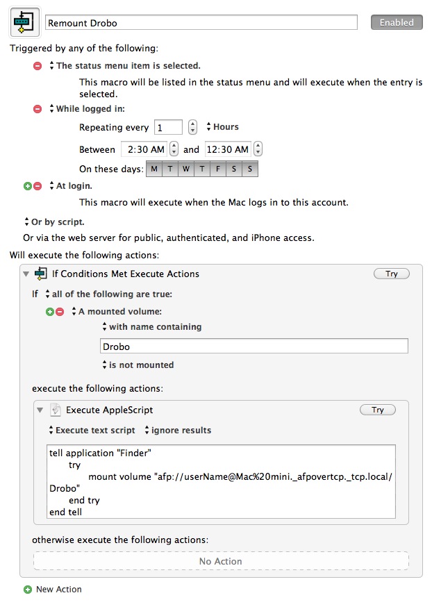Toggle Friday in the days selector

pos(218,169)
